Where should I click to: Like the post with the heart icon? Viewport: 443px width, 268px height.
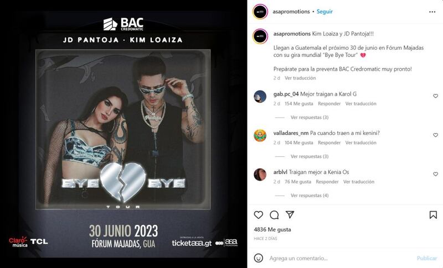point(258,215)
